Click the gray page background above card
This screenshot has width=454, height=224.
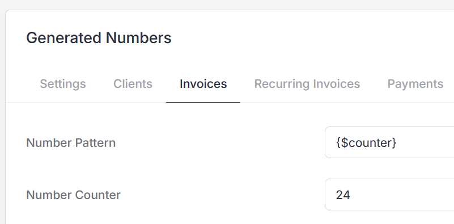(x=227, y=5)
